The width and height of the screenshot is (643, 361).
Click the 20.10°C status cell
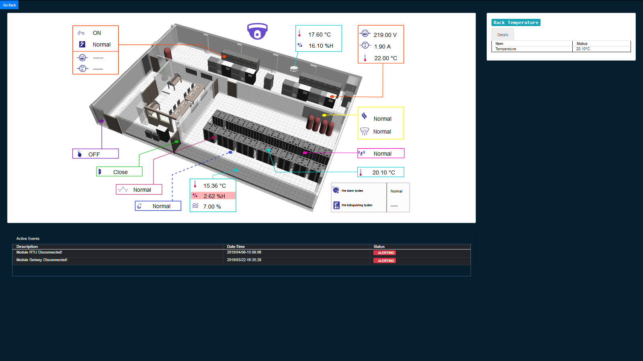coord(602,49)
